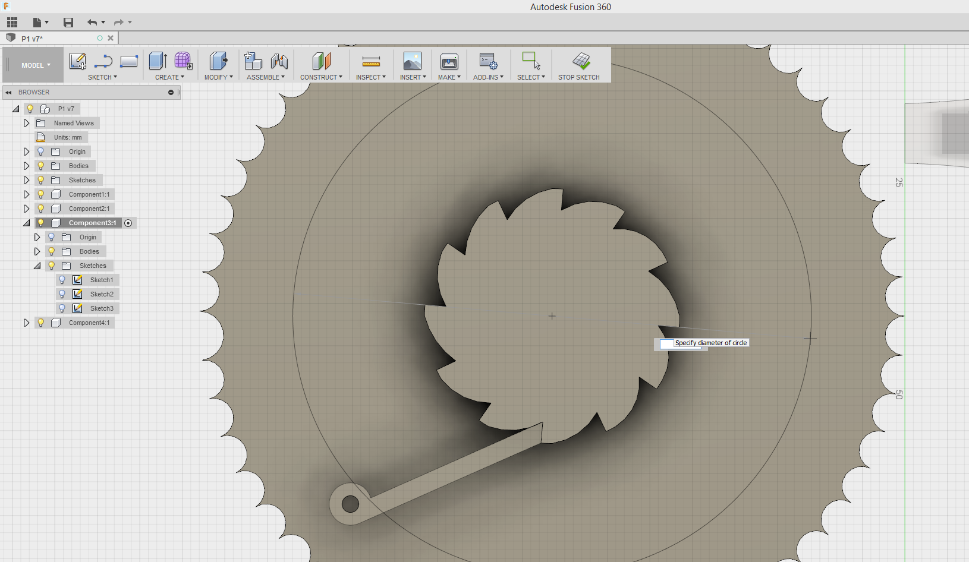Select the Rectangle sketch tool
This screenshot has height=562, width=969.
(x=129, y=61)
